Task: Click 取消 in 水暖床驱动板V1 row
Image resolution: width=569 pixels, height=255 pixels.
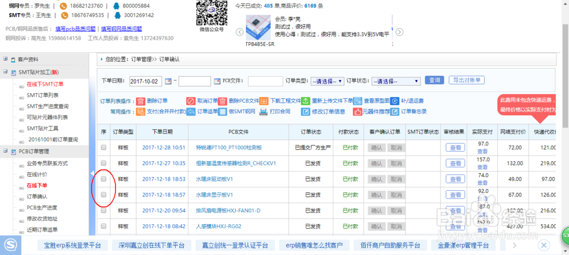Action: click(x=395, y=178)
